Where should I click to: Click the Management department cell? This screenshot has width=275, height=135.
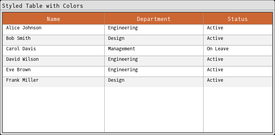tap(122, 49)
